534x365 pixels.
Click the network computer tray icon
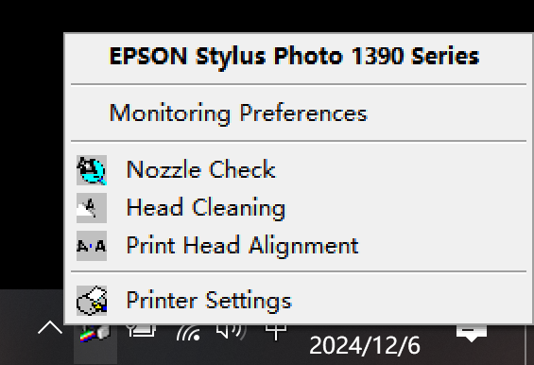[142, 331]
